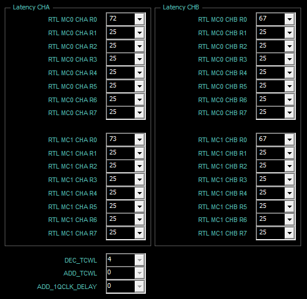Screen dimensions: 307x299
Task: Open the RTL MC0 CHB R0 dropdown
Action: [x=289, y=19]
